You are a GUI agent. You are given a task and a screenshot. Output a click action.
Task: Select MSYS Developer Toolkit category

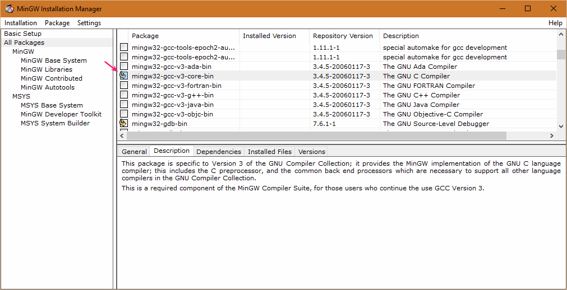coord(61,114)
